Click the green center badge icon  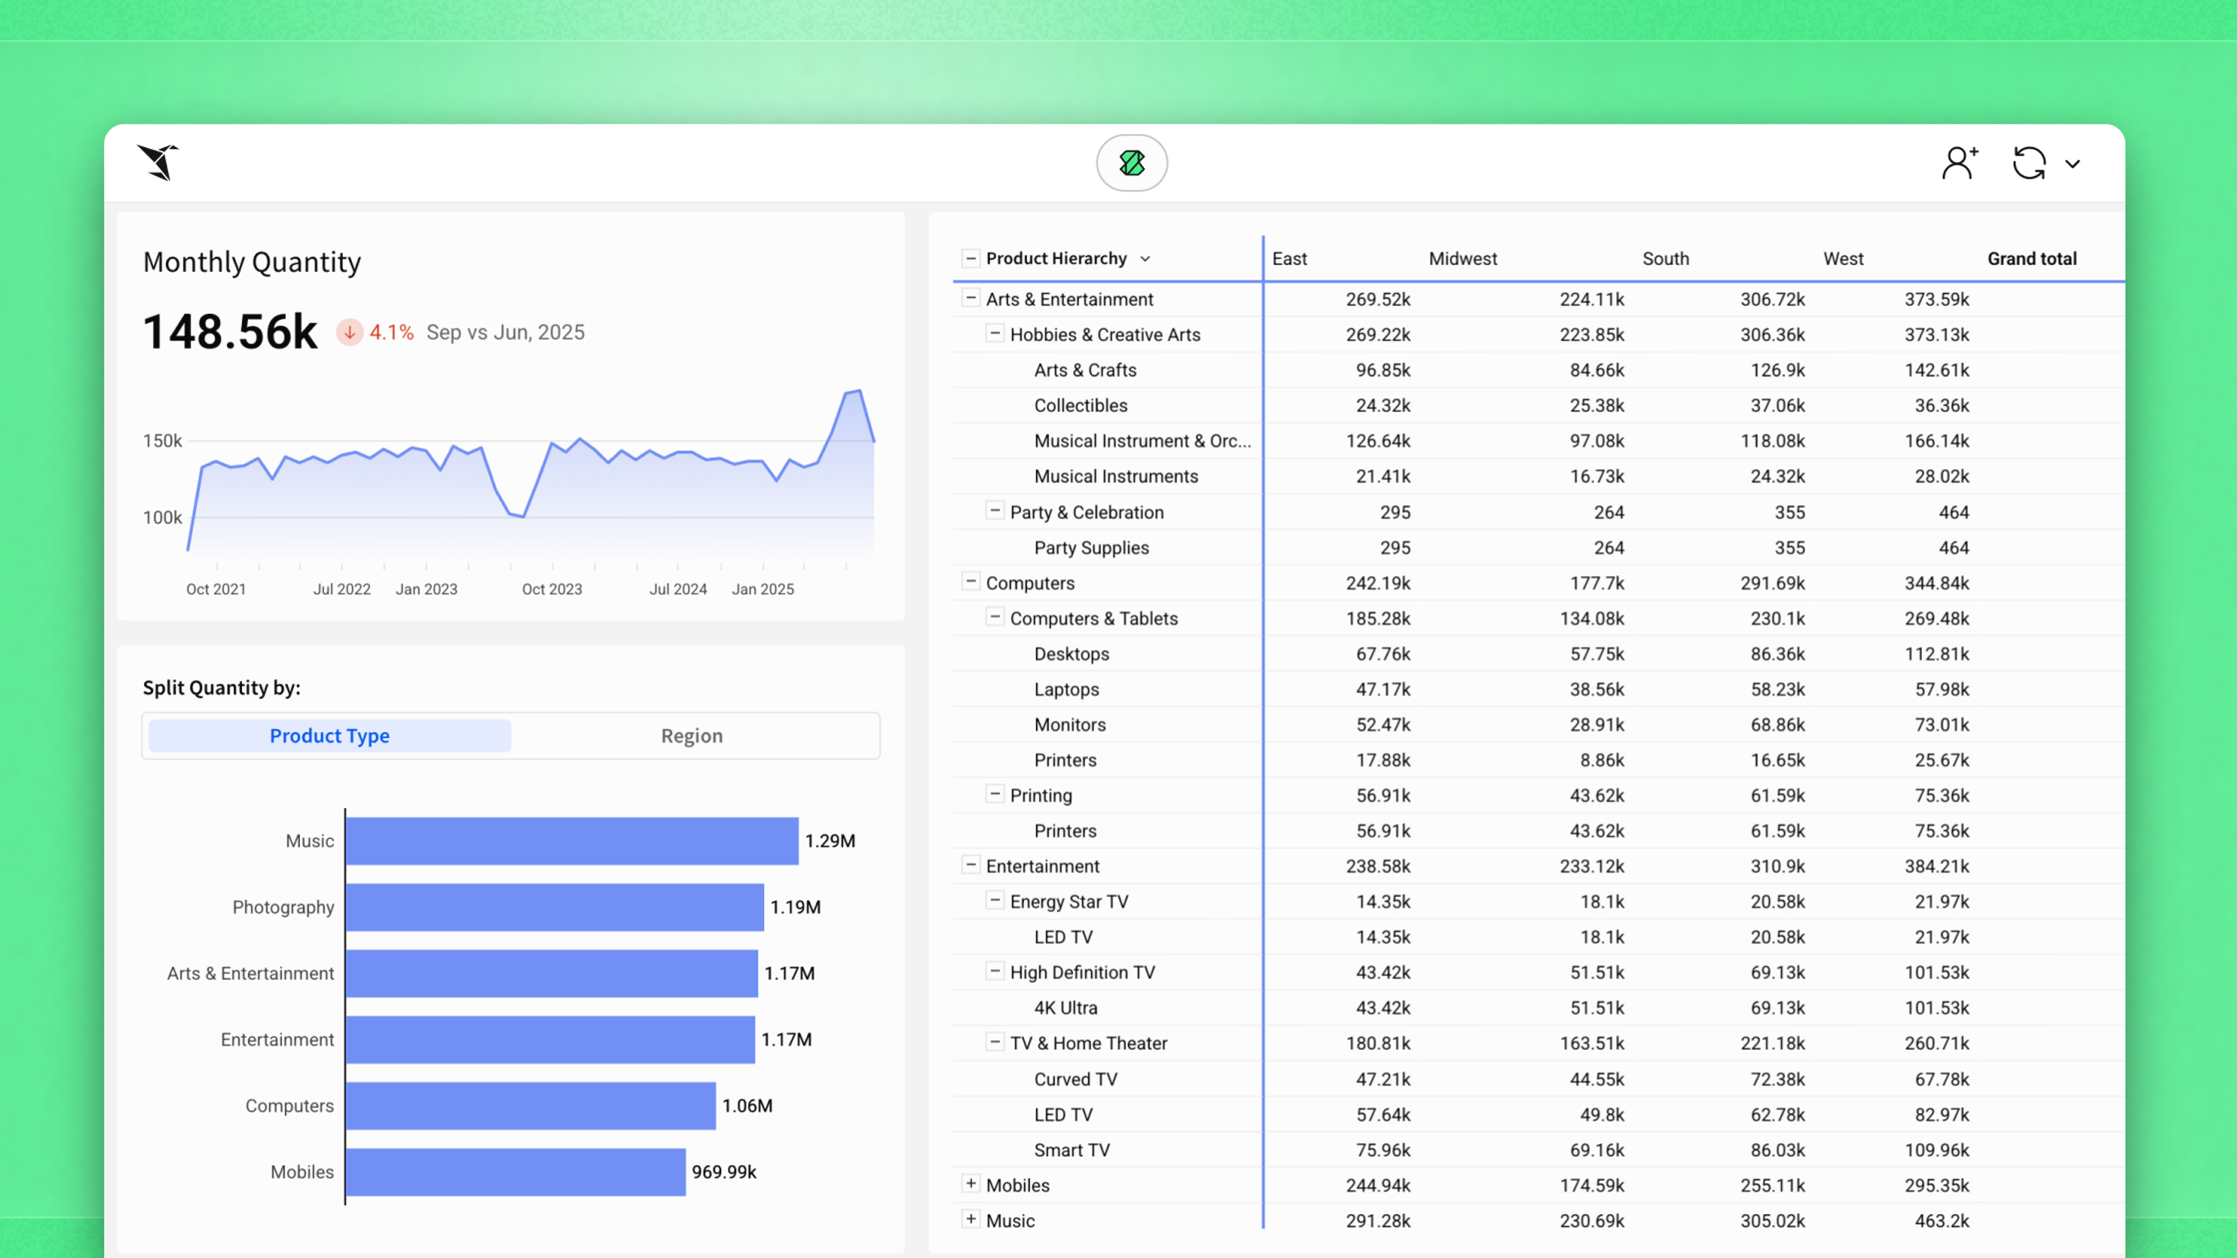1131,162
